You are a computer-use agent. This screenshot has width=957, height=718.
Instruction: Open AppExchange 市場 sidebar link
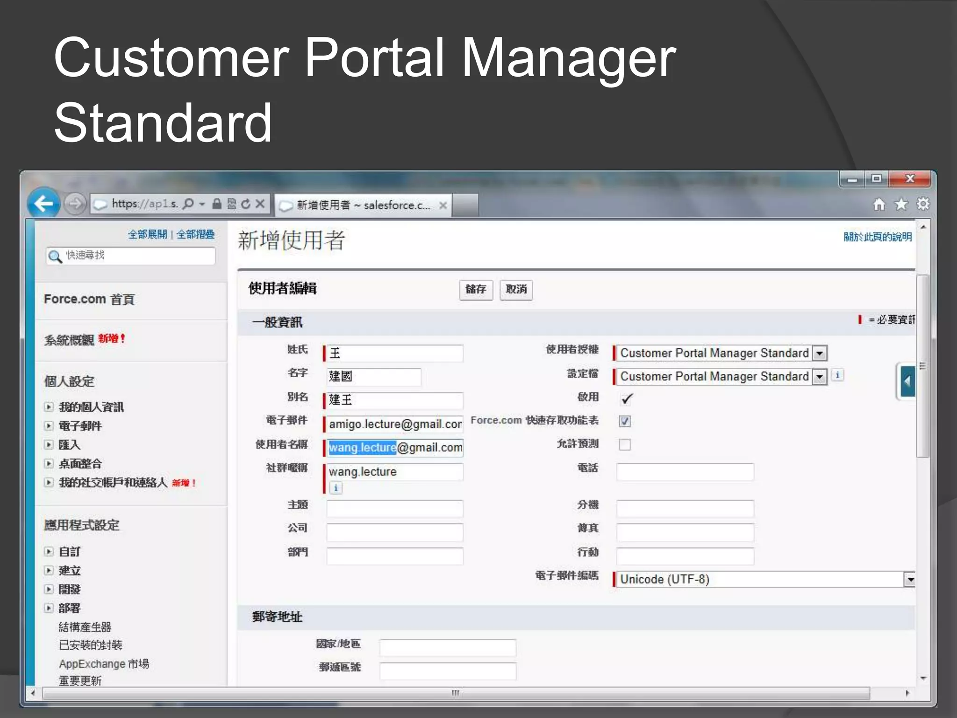[104, 664]
